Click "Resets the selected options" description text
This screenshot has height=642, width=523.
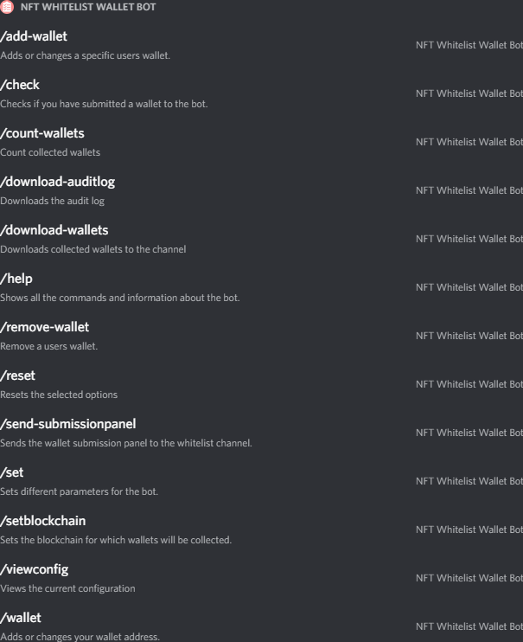(x=59, y=395)
